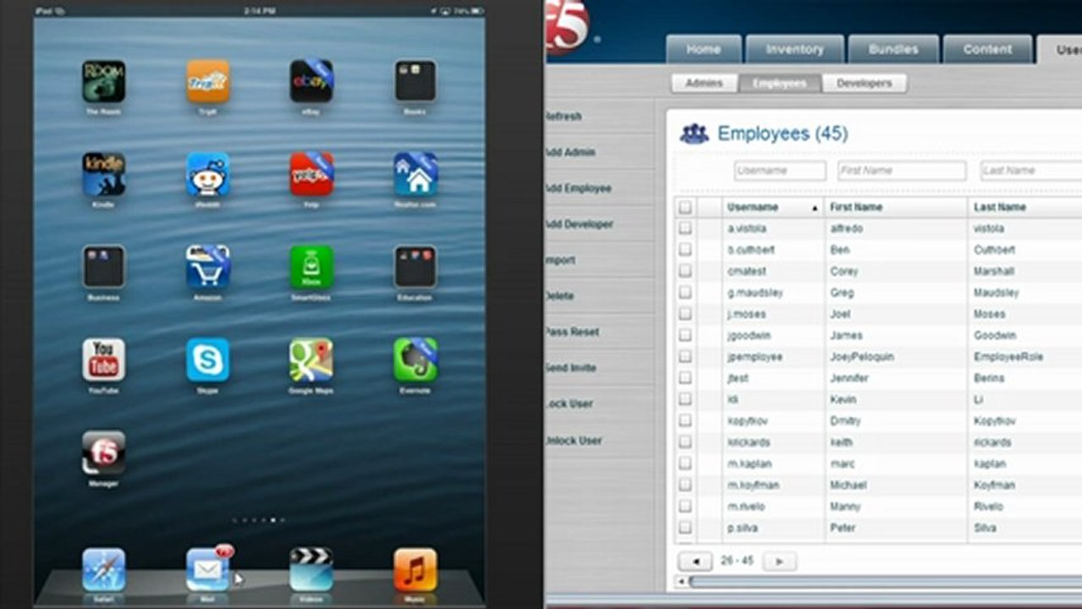Click Import in the sidebar
Image resolution: width=1082 pixels, height=609 pixels.
coord(561,261)
